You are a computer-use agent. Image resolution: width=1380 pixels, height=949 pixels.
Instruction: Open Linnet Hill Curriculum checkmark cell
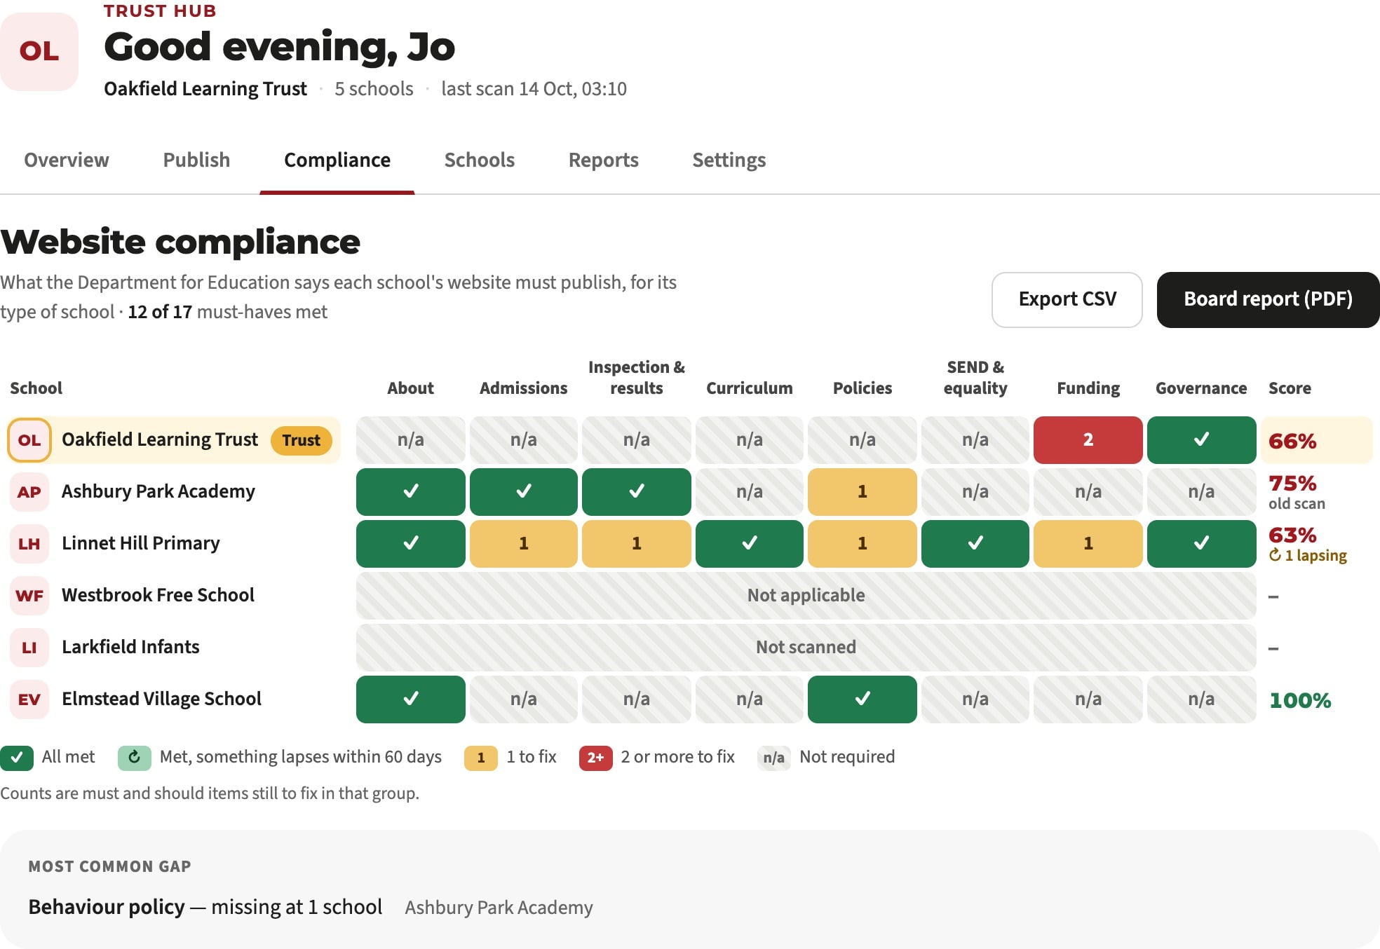(750, 544)
